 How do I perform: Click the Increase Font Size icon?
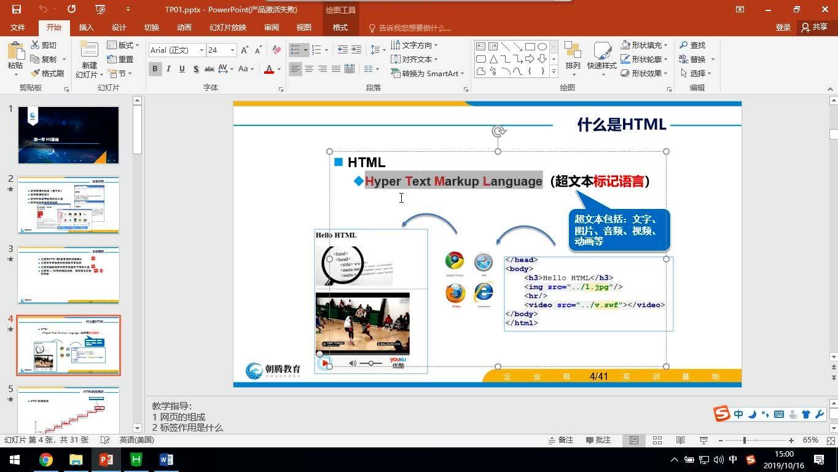pos(245,50)
